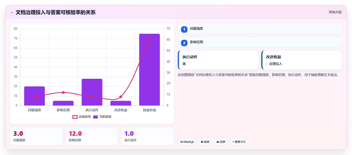Click the description paragraph starting 这张图围绕

pyautogui.click(x=259, y=75)
